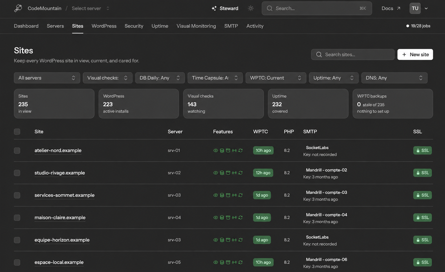
Task: Click the sync arrows icon for atelier-nord.example
Action: pyautogui.click(x=240, y=151)
